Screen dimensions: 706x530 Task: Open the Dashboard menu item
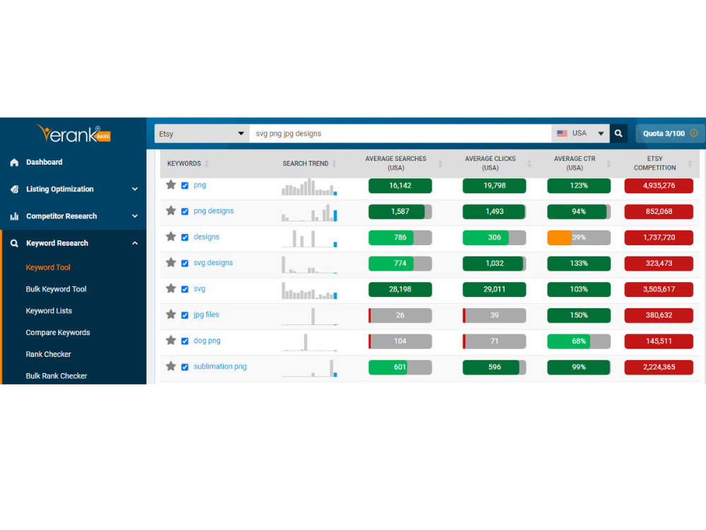click(x=44, y=163)
